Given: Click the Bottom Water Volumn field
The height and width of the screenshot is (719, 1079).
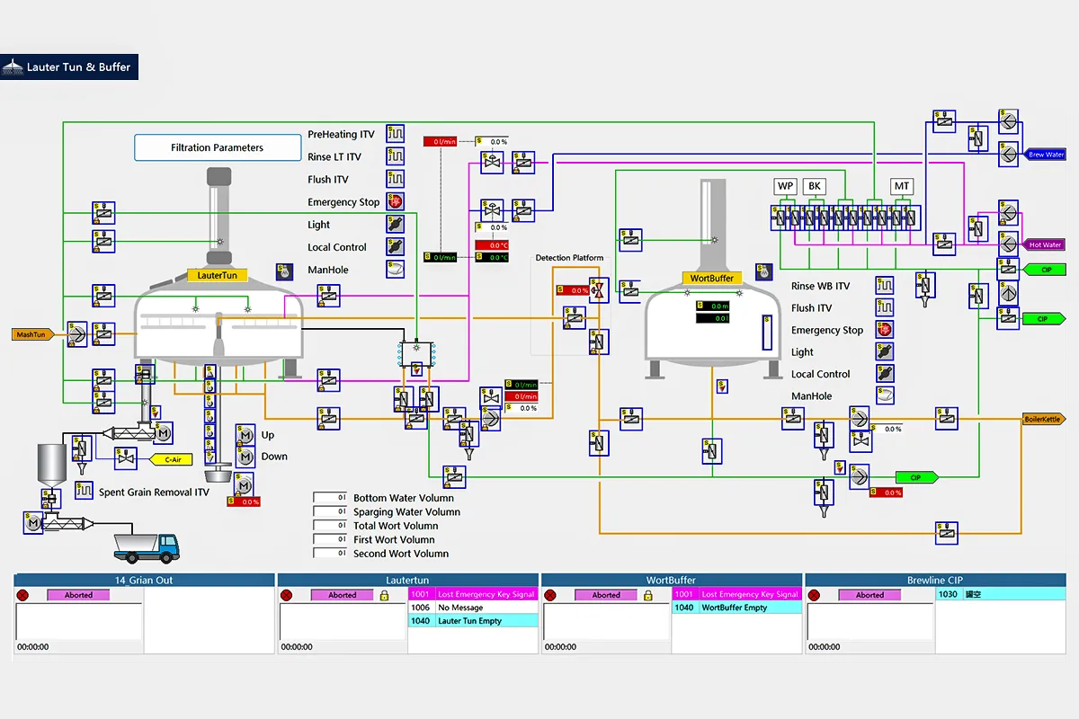Looking at the screenshot, I should pos(330,497).
